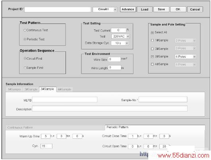Open the 2#Sample poles dropdown
This screenshot has height=160, width=211.
coord(186,48)
